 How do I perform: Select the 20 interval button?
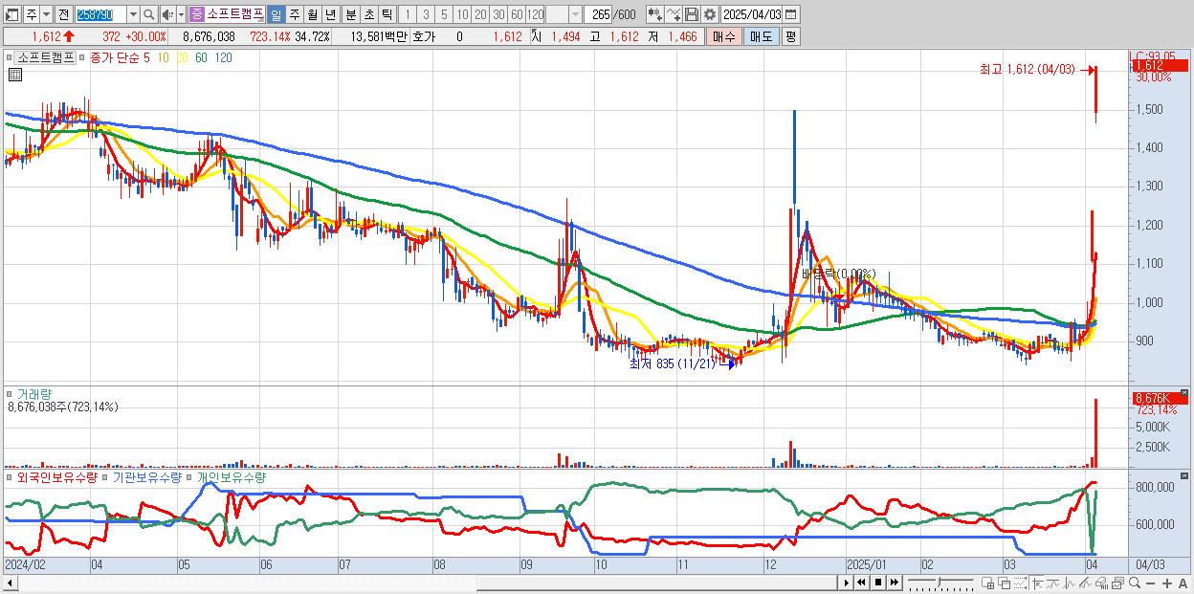tap(480, 14)
